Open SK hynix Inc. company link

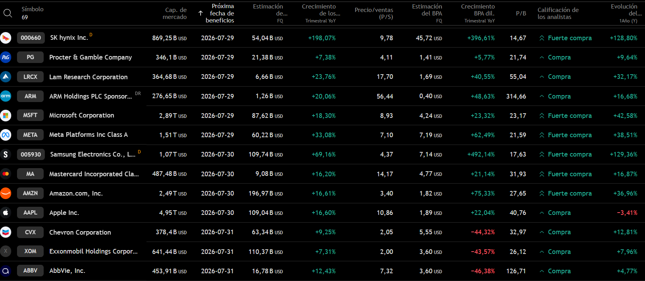69,38
